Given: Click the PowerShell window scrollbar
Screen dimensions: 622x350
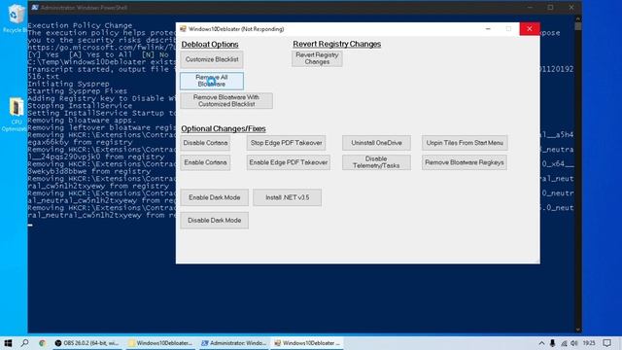Looking at the screenshot, I should point(578,26).
